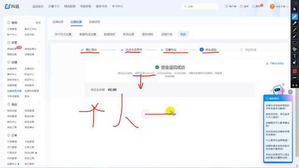
Task: Expand the 猜你想问 panel arrow
Action: tap(291, 98)
